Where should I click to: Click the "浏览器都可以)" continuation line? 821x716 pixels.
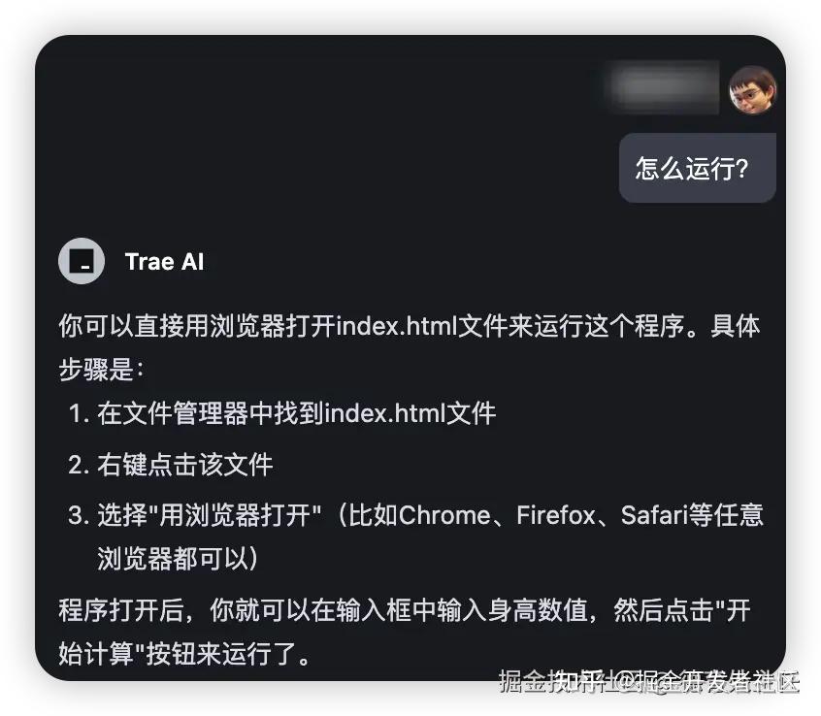pyautogui.click(x=178, y=558)
